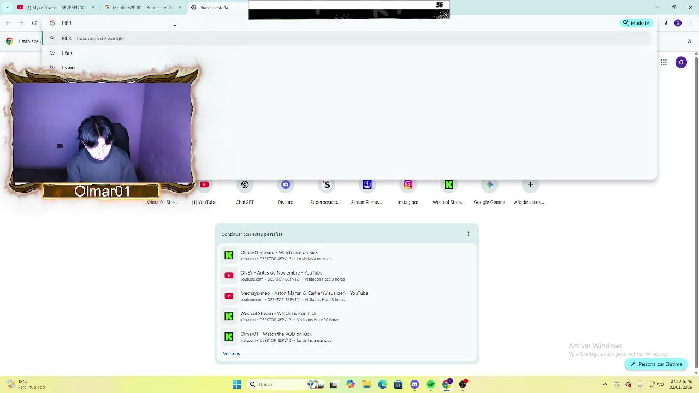This screenshot has height=393, width=699.
Task: Open Task View from the taskbar
Action: [x=334, y=384]
